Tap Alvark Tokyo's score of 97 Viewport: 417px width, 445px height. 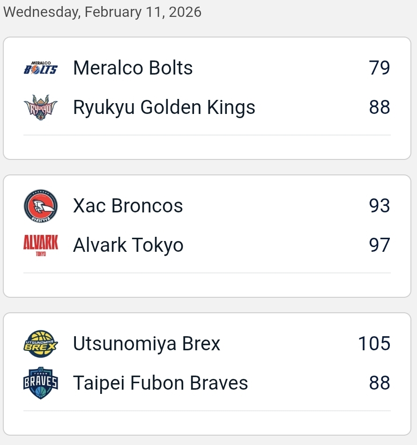pos(380,245)
